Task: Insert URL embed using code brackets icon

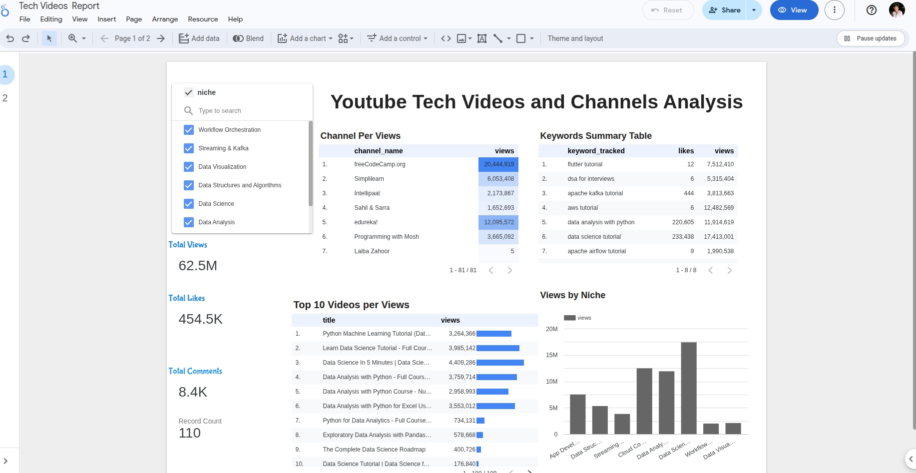Action: click(446, 38)
